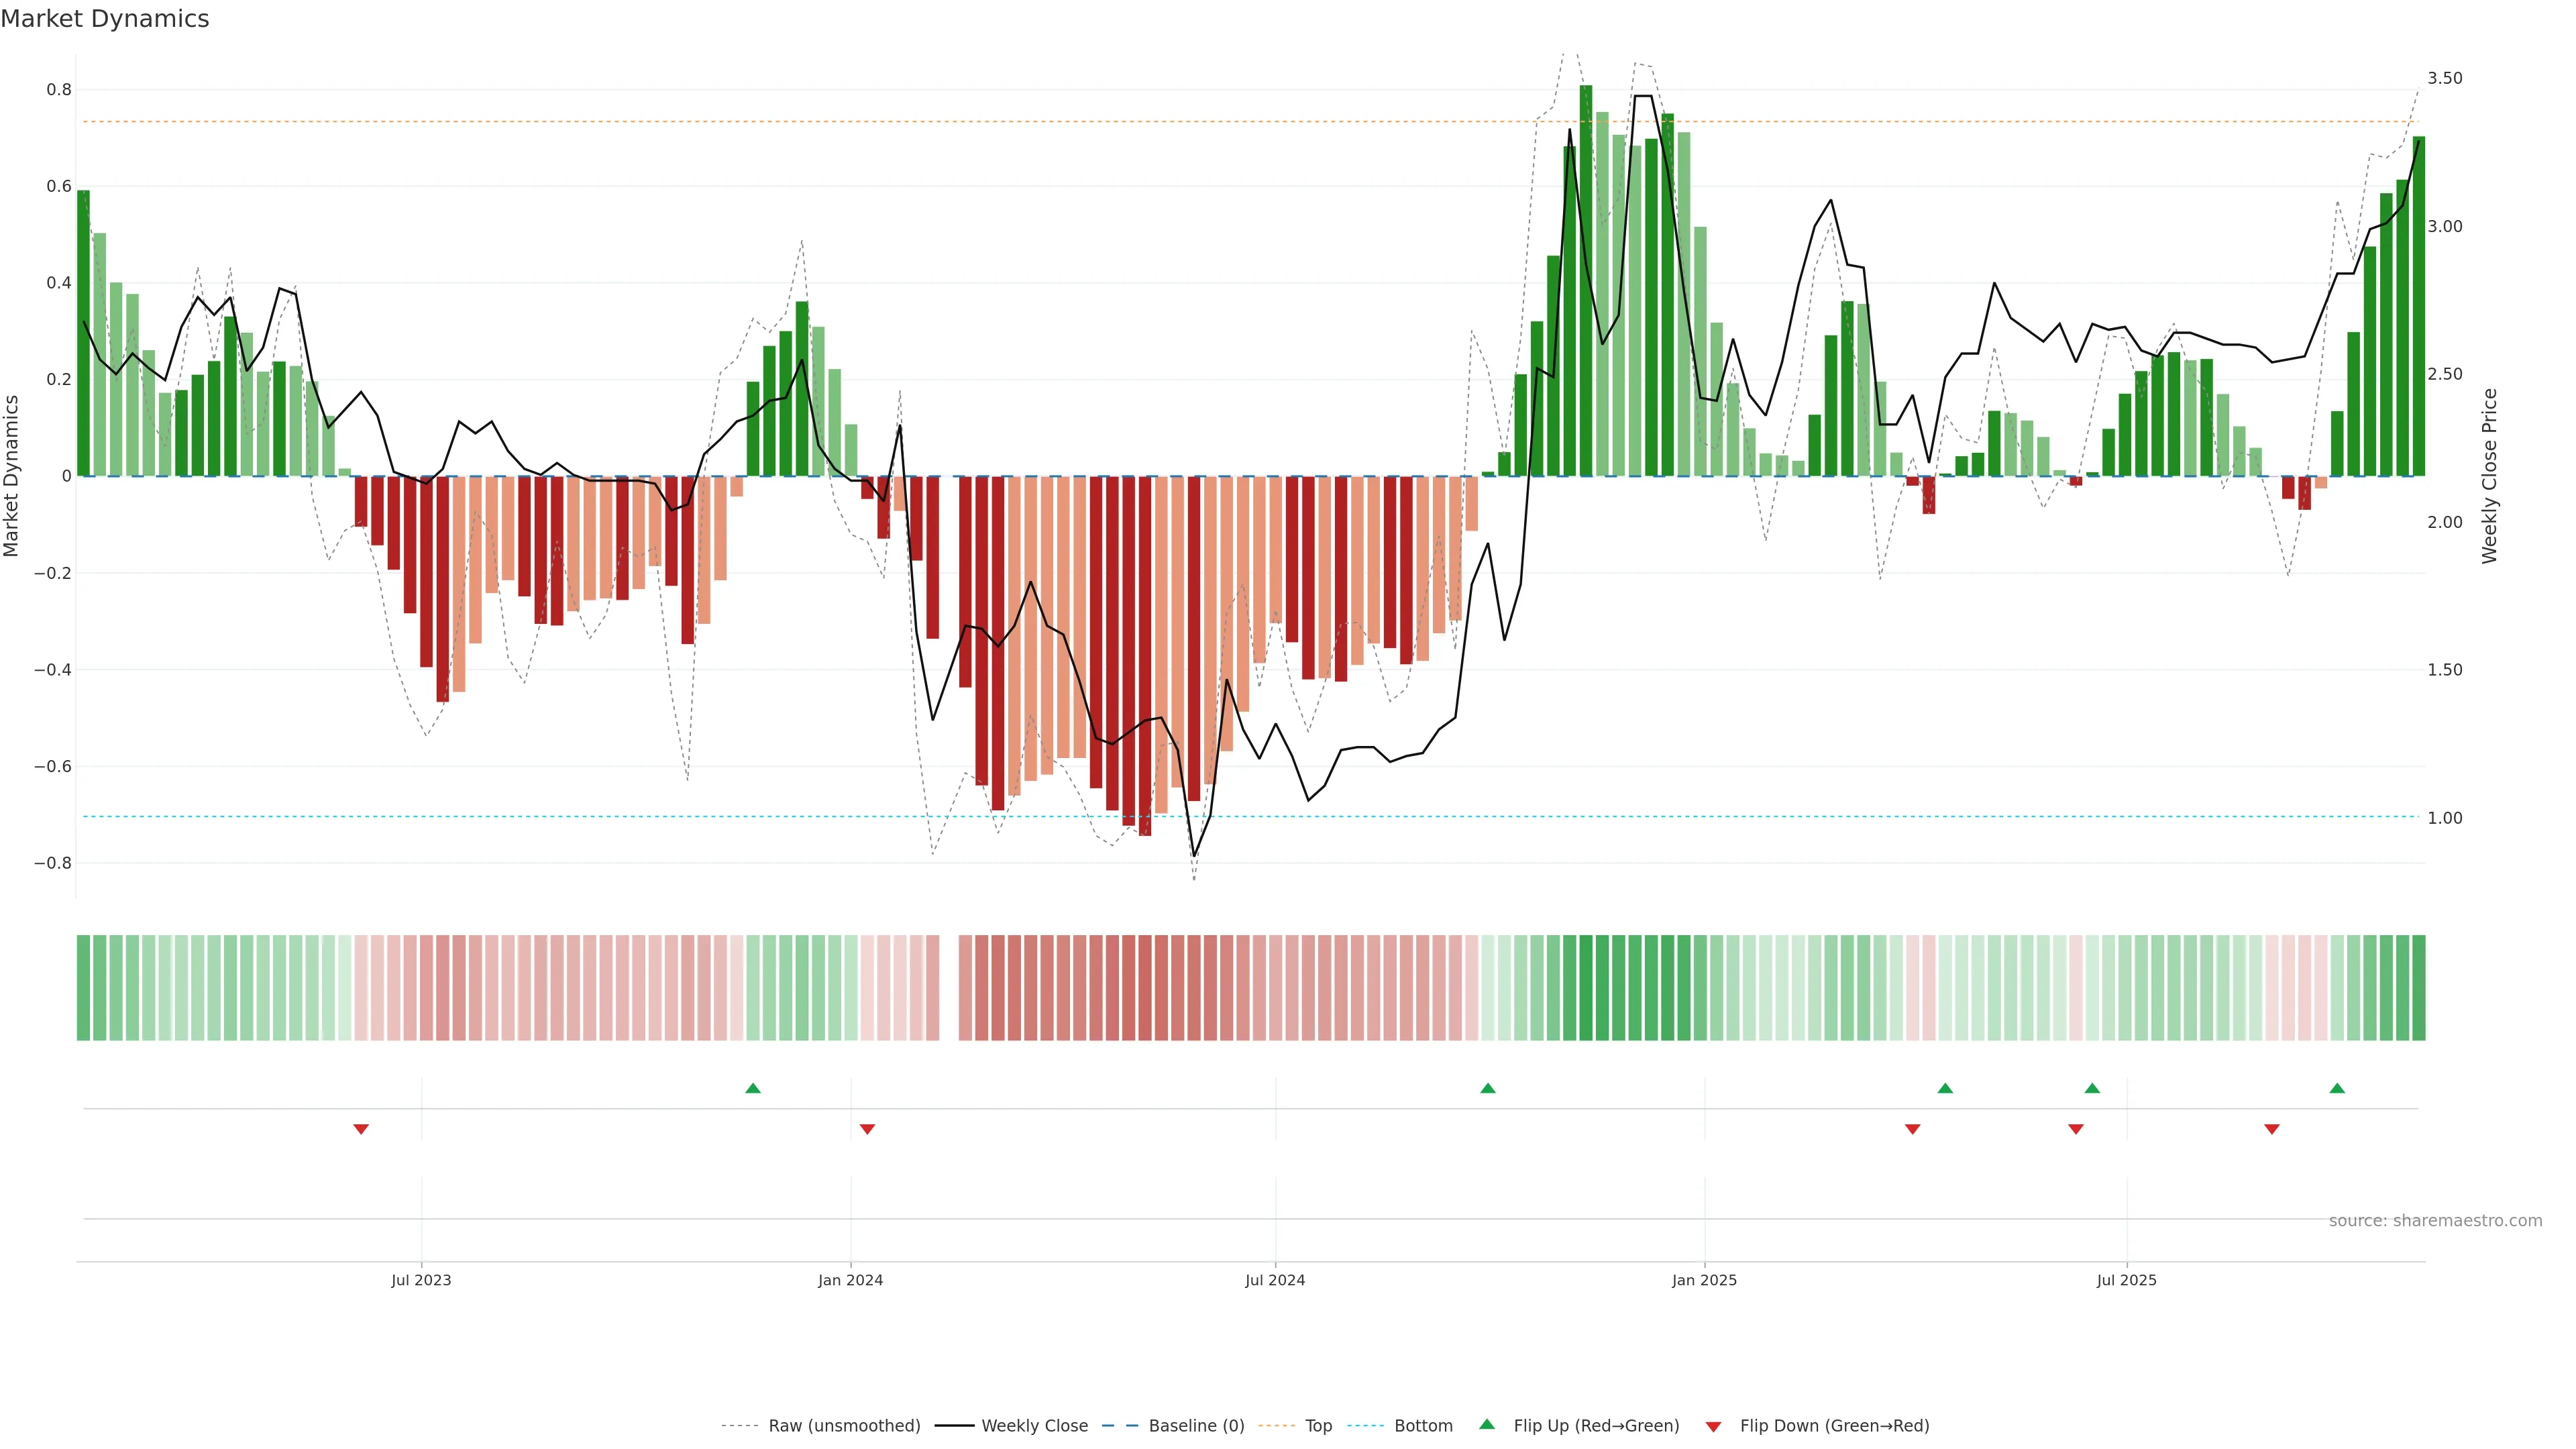This screenshot has width=2576, height=1449.
Task: Click the red flip-down marker just after Jan 2024
Action: [x=867, y=1129]
